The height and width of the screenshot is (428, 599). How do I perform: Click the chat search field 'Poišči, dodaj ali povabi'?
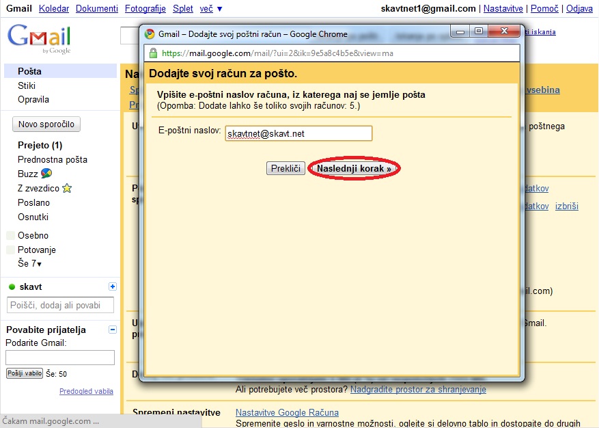(60, 305)
